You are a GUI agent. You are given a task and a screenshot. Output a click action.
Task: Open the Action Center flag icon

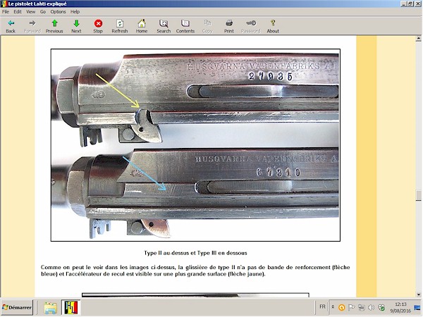(352, 307)
